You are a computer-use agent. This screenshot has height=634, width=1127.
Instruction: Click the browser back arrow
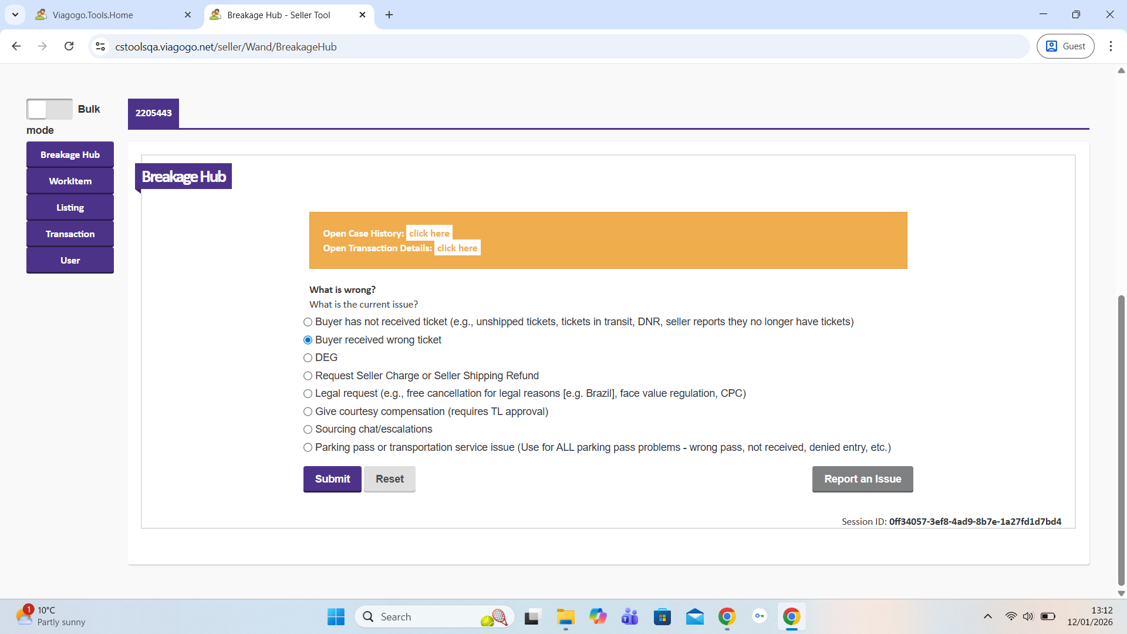tap(16, 46)
